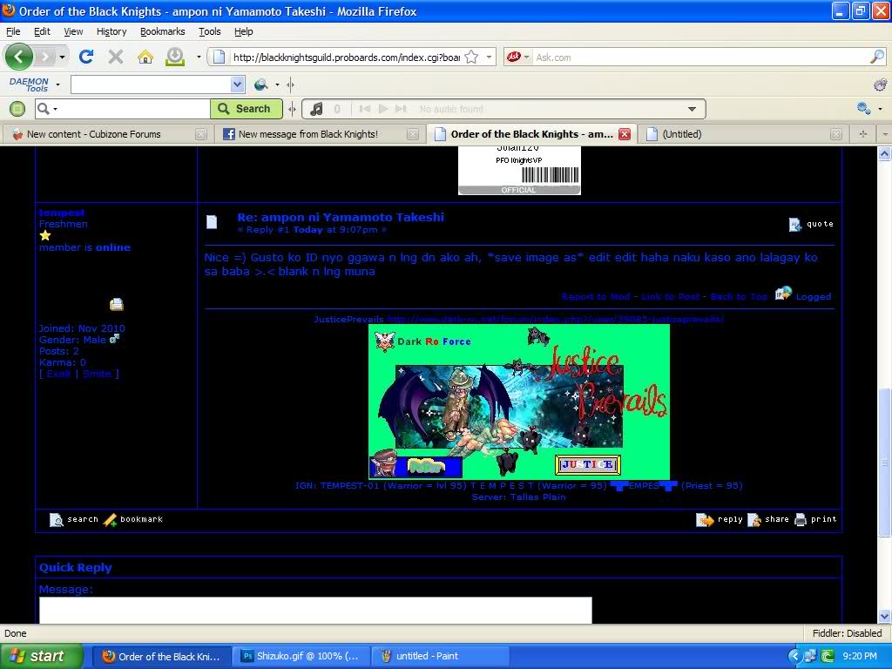The image size is (892, 669).
Task: Open the dropdown arrow next to Downloads
Action: pos(199,57)
